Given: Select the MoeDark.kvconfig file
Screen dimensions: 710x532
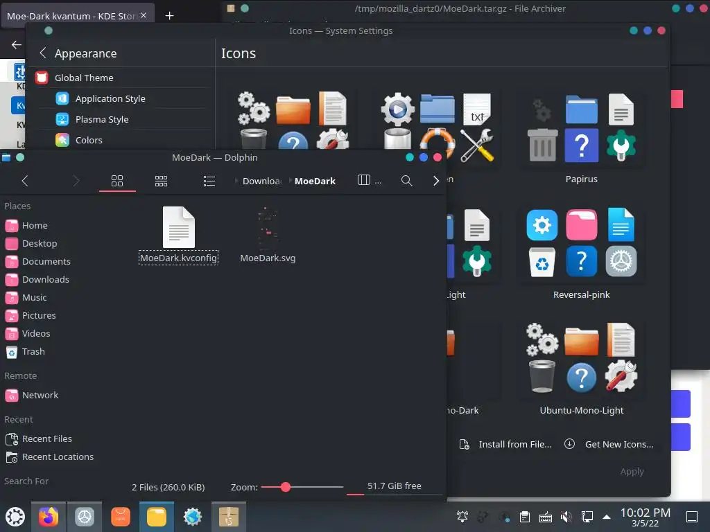Looking at the screenshot, I should 178,236.
